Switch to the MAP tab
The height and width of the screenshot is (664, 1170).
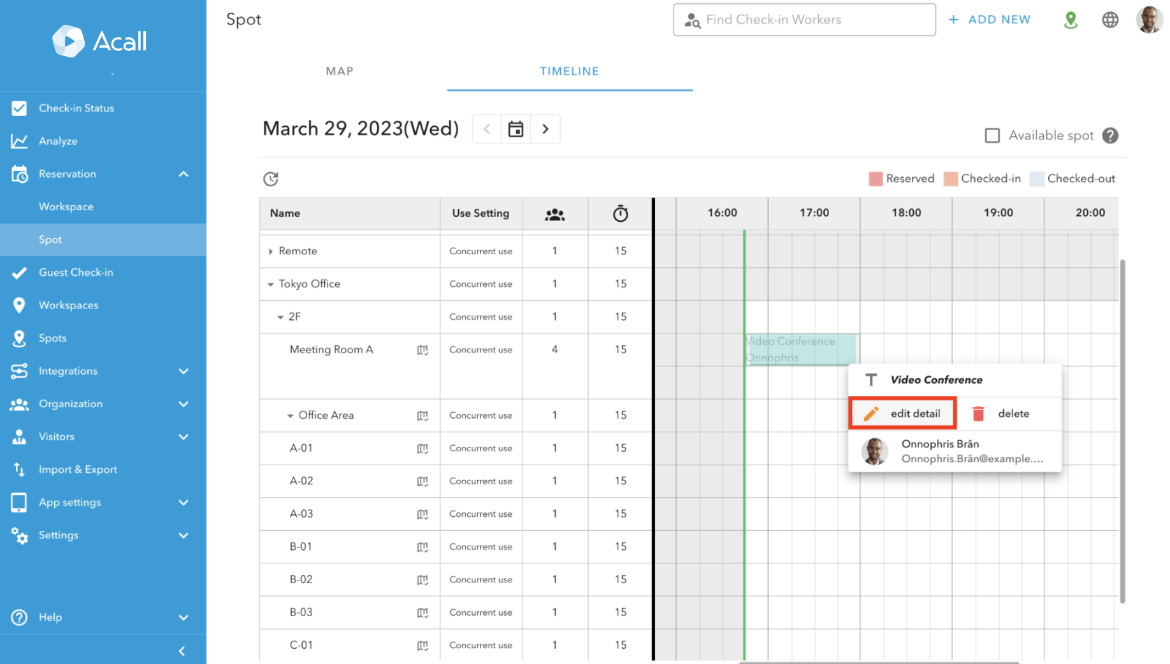[339, 71]
